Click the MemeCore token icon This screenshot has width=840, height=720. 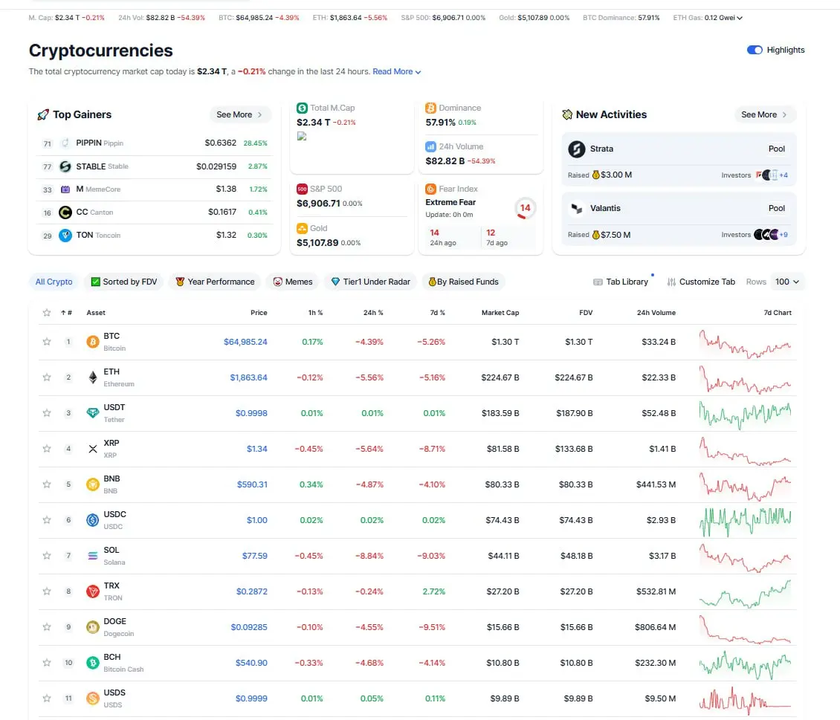65,189
